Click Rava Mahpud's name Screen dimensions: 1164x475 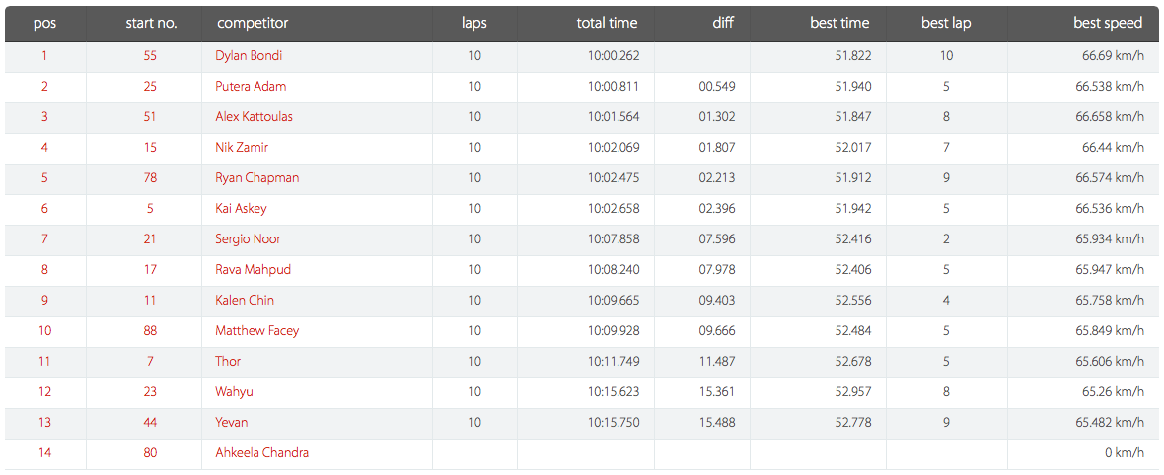(x=254, y=269)
